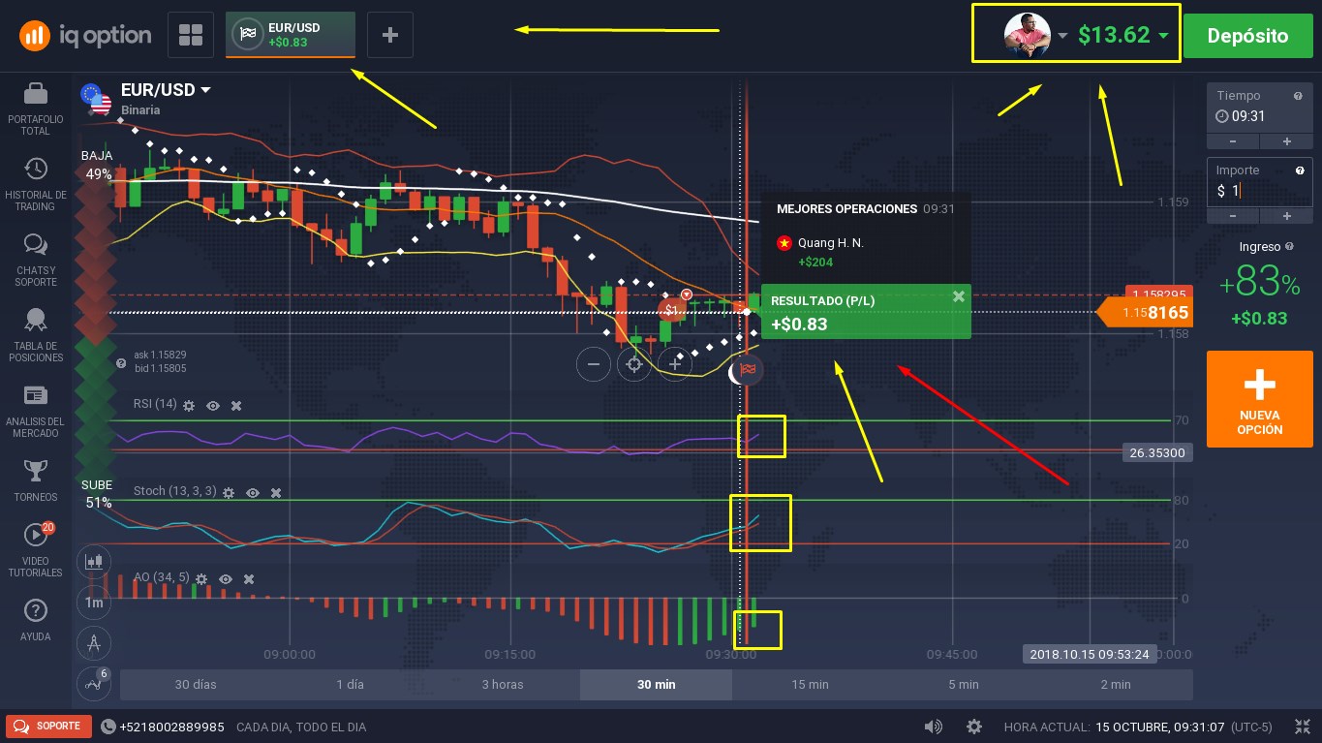The height and width of the screenshot is (743, 1322).
Task: Select the 15 min timeframe tab
Action: click(810, 684)
